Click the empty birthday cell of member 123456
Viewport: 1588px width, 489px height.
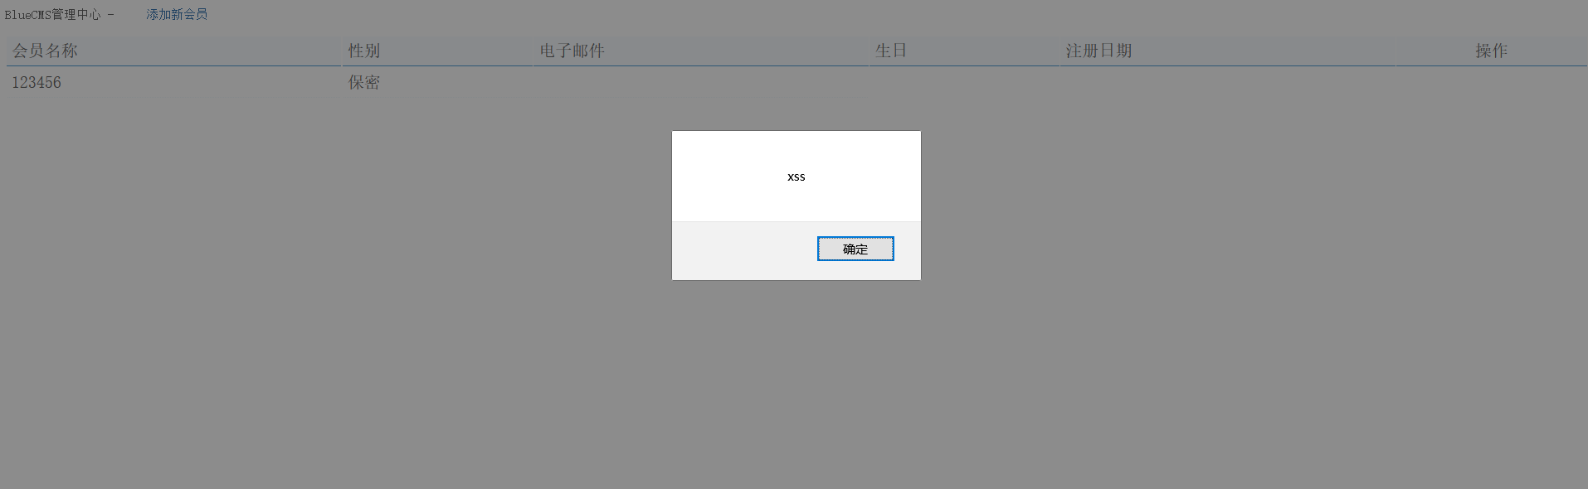click(x=964, y=82)
